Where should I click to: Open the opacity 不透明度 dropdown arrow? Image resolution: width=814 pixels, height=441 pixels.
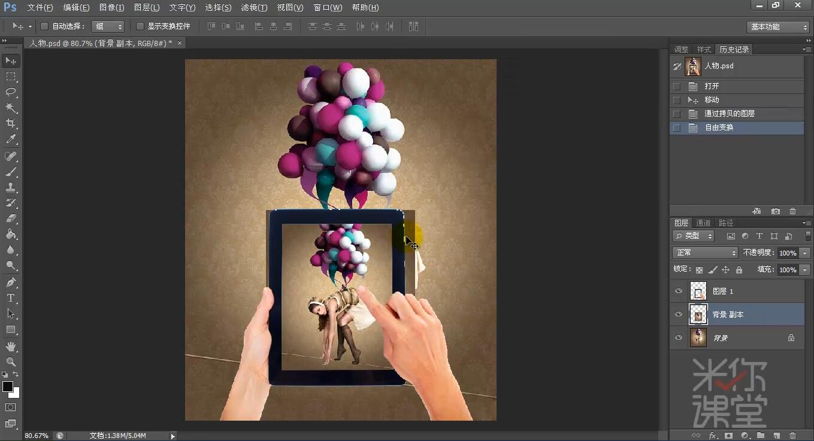[x=805, y=253]
